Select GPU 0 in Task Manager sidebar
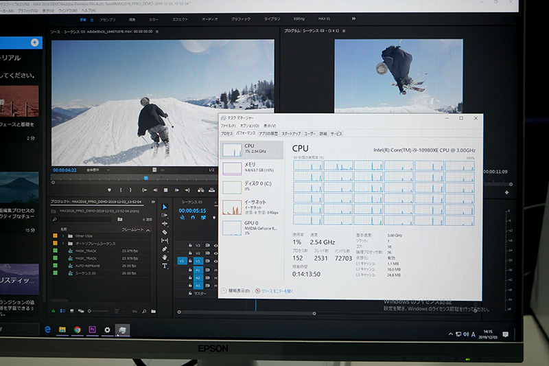This screenshot has height=366, width=549. (x=252, y=228)
